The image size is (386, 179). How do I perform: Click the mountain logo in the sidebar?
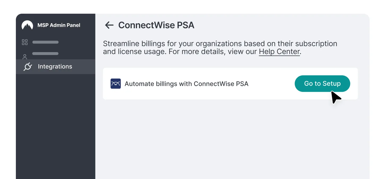pyautogui.click(x=27, y=25)
